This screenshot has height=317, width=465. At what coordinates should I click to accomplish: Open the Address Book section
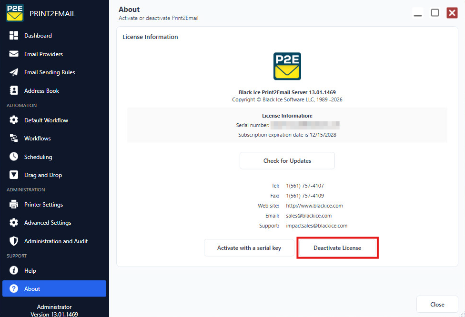tap(54, 90)
